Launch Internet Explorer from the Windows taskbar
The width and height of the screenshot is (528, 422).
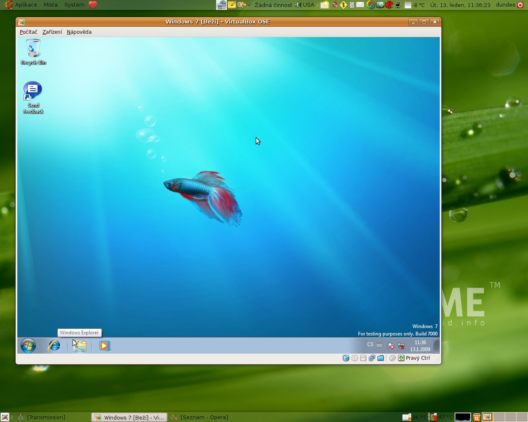pos(54,346)
